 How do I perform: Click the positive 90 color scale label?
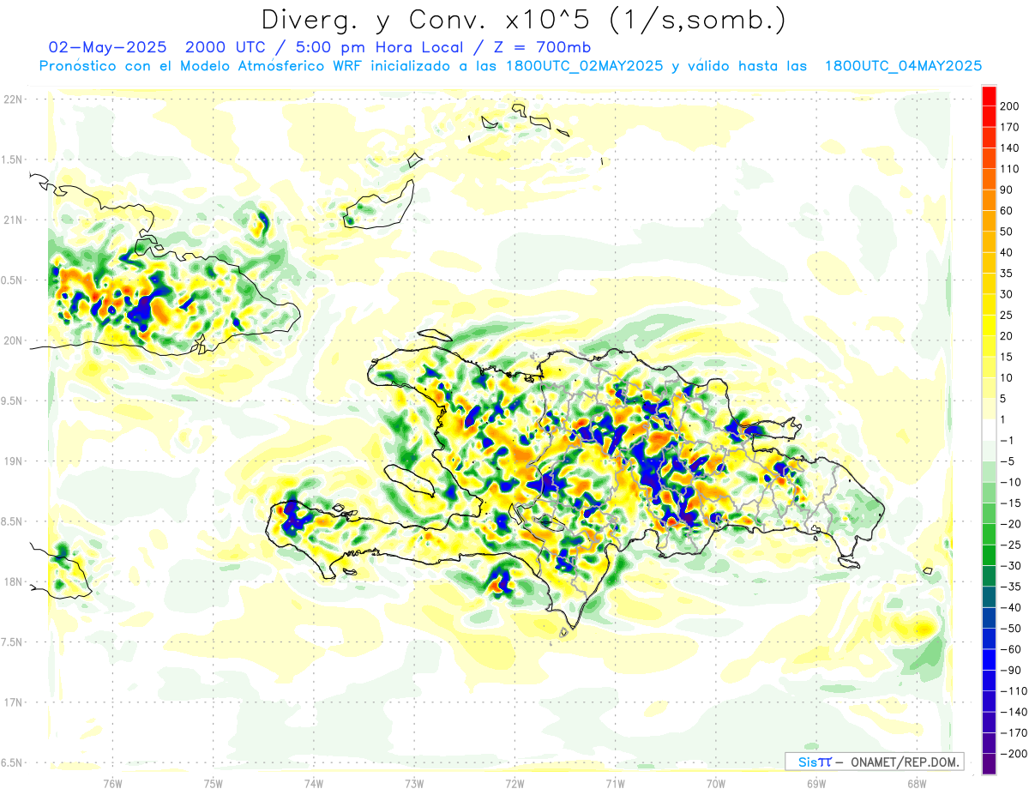[1008, 190]
